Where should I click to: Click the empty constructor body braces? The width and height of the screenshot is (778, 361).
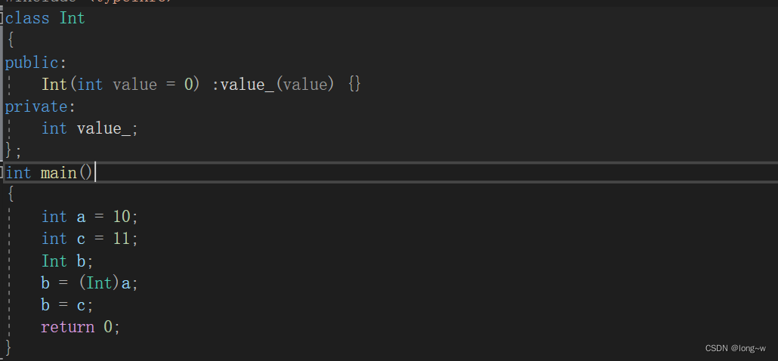355,85
